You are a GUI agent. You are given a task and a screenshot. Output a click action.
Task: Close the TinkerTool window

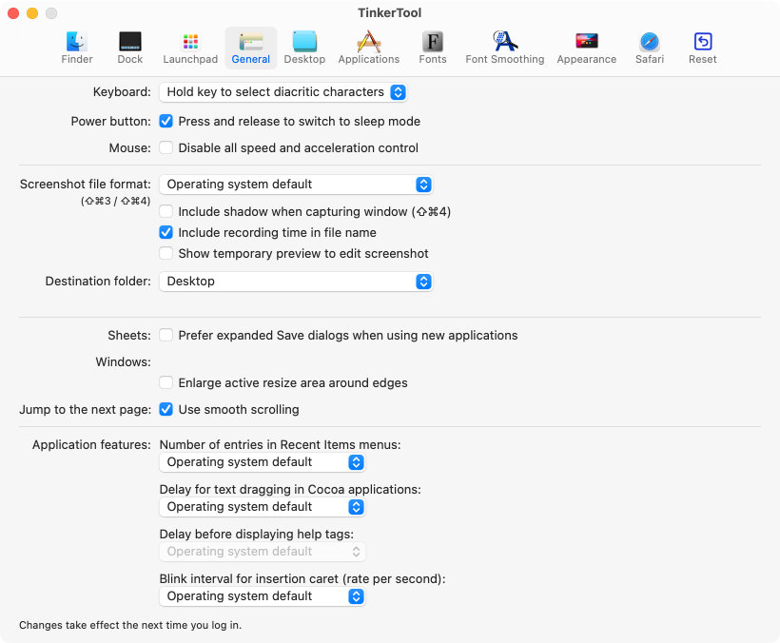pyautogui.click(x=13, y=13)
